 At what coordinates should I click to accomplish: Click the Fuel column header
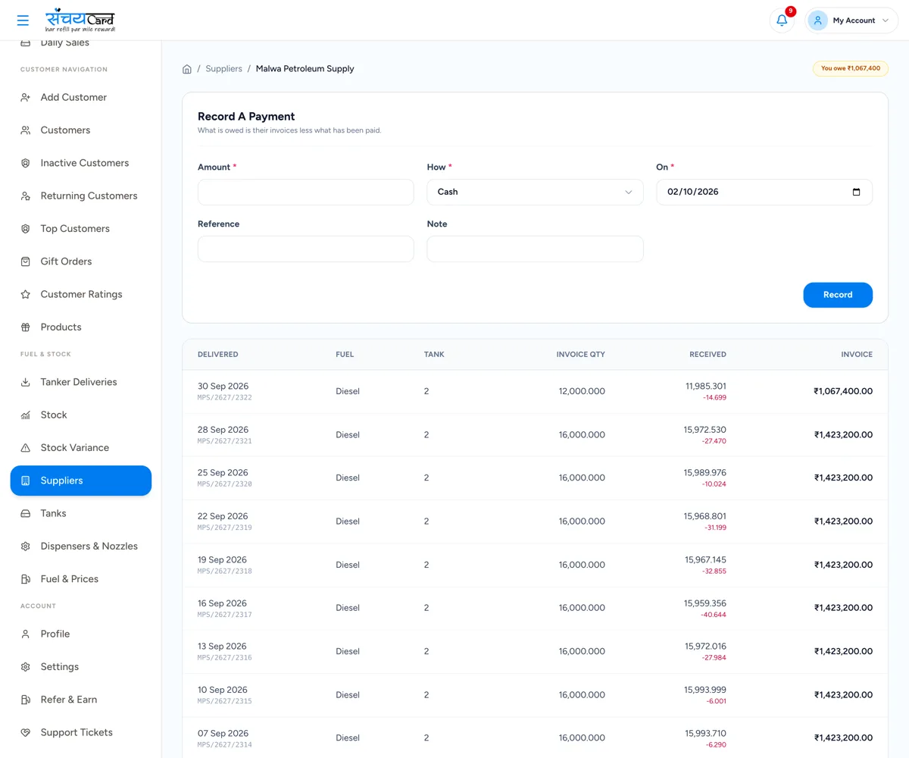[345, 355]
